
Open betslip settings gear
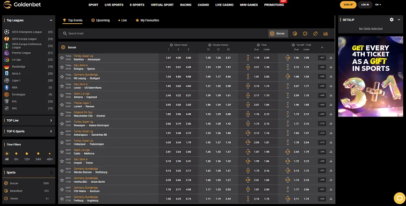click(391, 20)
